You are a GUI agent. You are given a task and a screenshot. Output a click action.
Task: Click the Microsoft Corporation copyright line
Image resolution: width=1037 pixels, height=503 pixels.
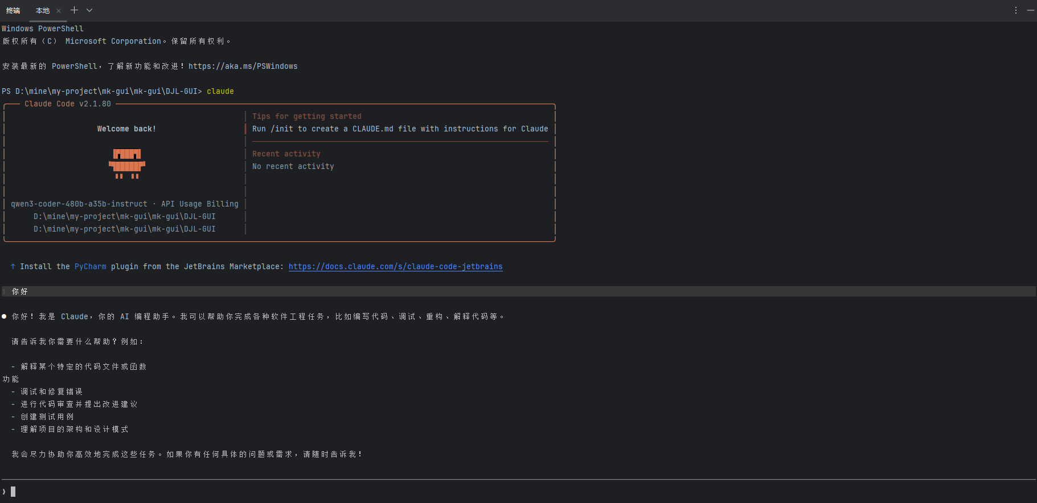117,41
